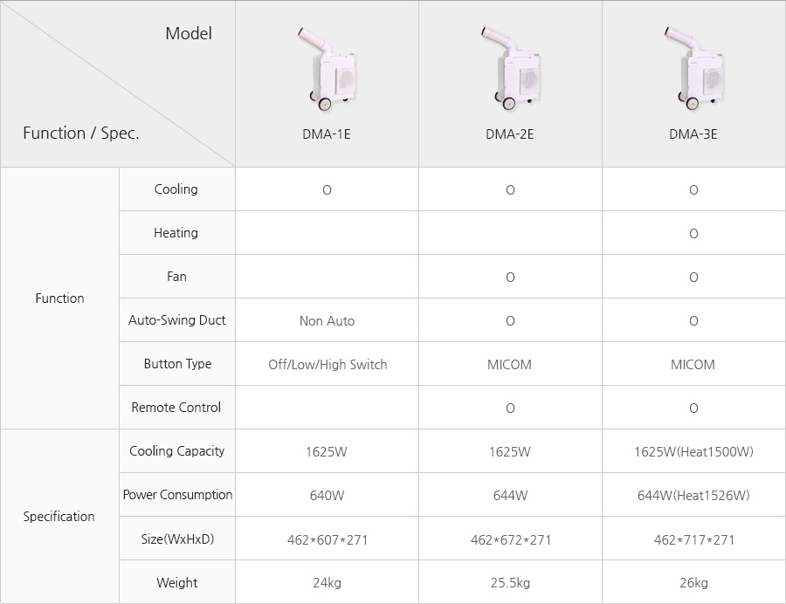Click the 1625W(Heat1500W) cooling capacity cell

point(693,451)
